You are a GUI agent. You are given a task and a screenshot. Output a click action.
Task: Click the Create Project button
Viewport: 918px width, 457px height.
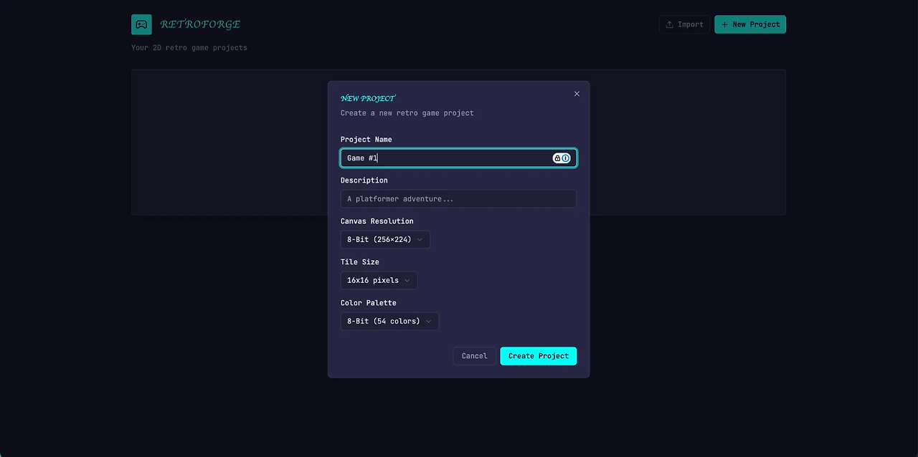[538, 356]
